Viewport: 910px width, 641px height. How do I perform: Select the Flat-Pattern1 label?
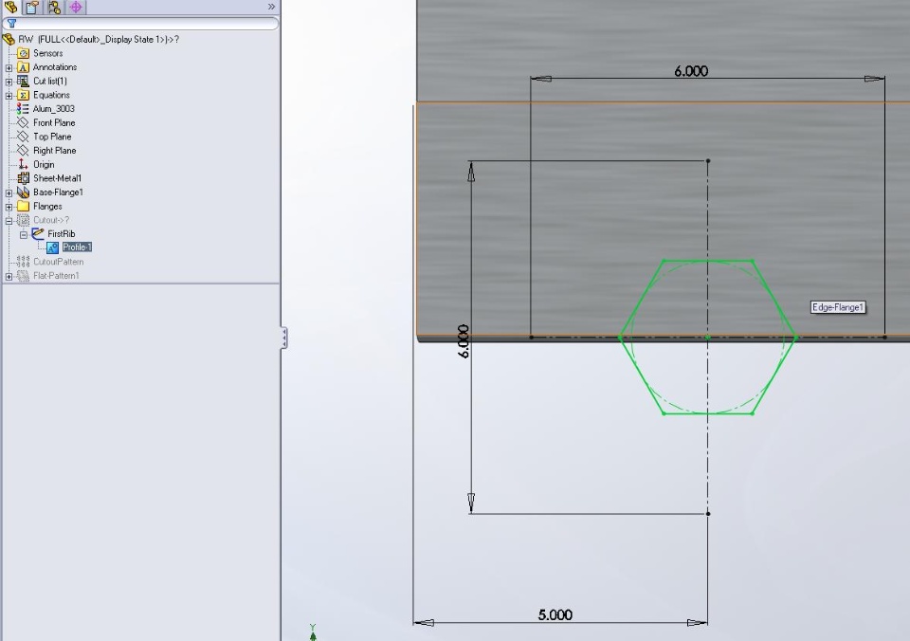56,276
